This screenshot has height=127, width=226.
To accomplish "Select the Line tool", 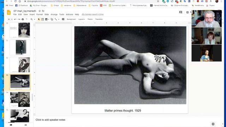I will click(x=56, y=19).
